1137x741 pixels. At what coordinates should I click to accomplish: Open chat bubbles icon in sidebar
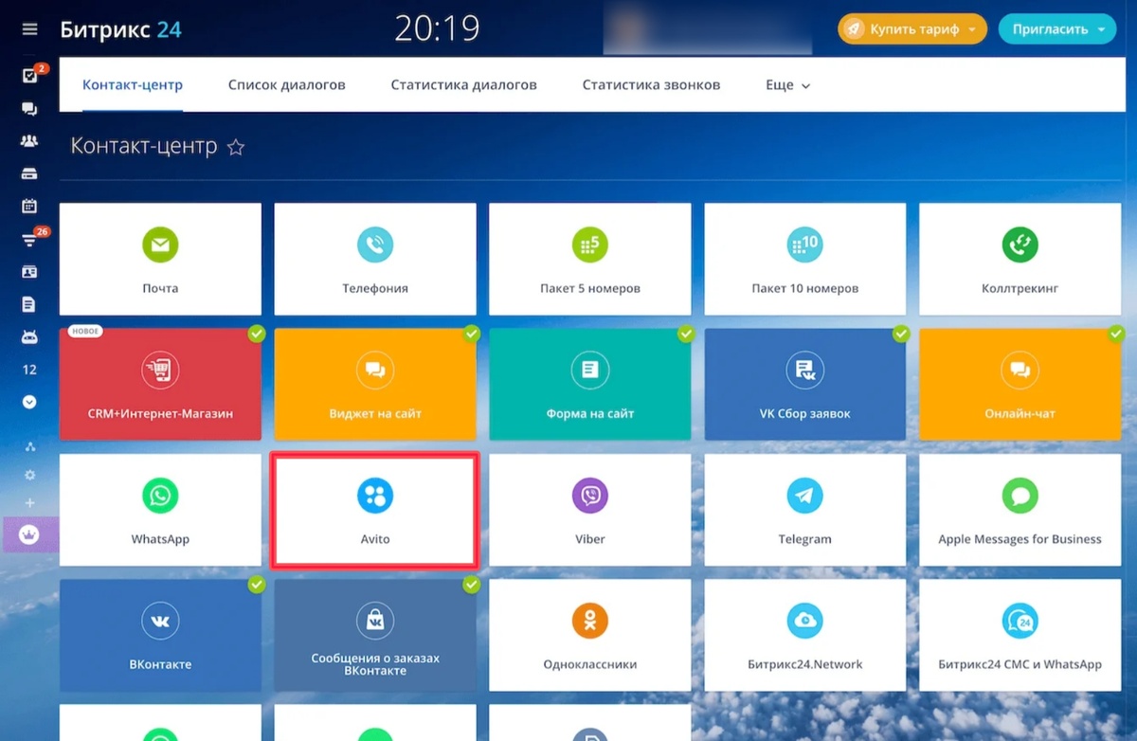[29, 109]
